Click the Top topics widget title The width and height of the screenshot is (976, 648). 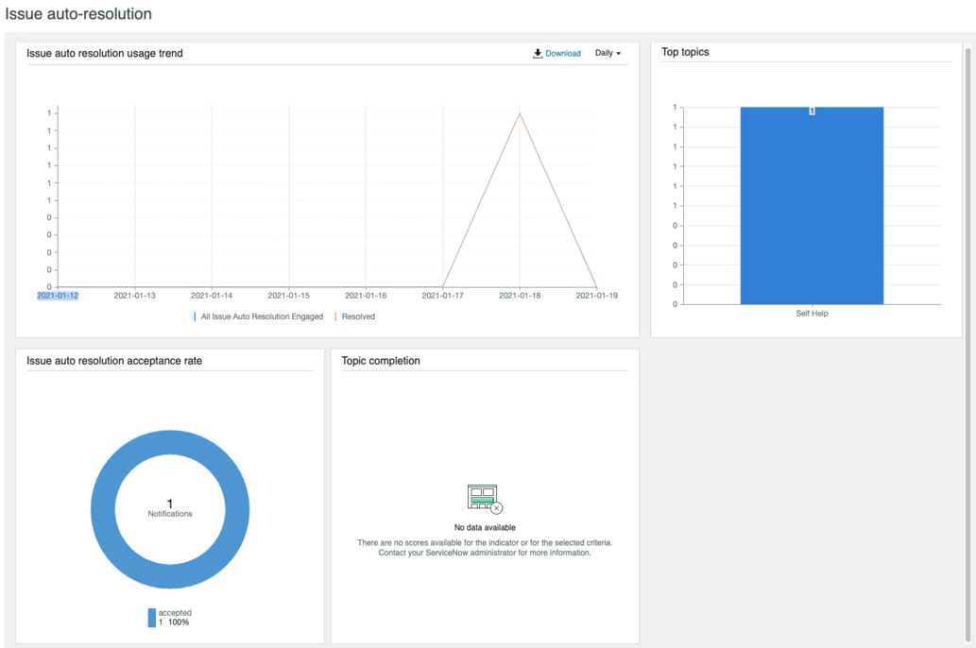685,52
